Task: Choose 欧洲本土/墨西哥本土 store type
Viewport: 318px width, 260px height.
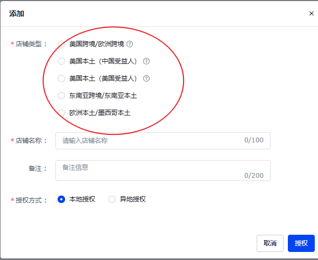Action: point(61,113)
